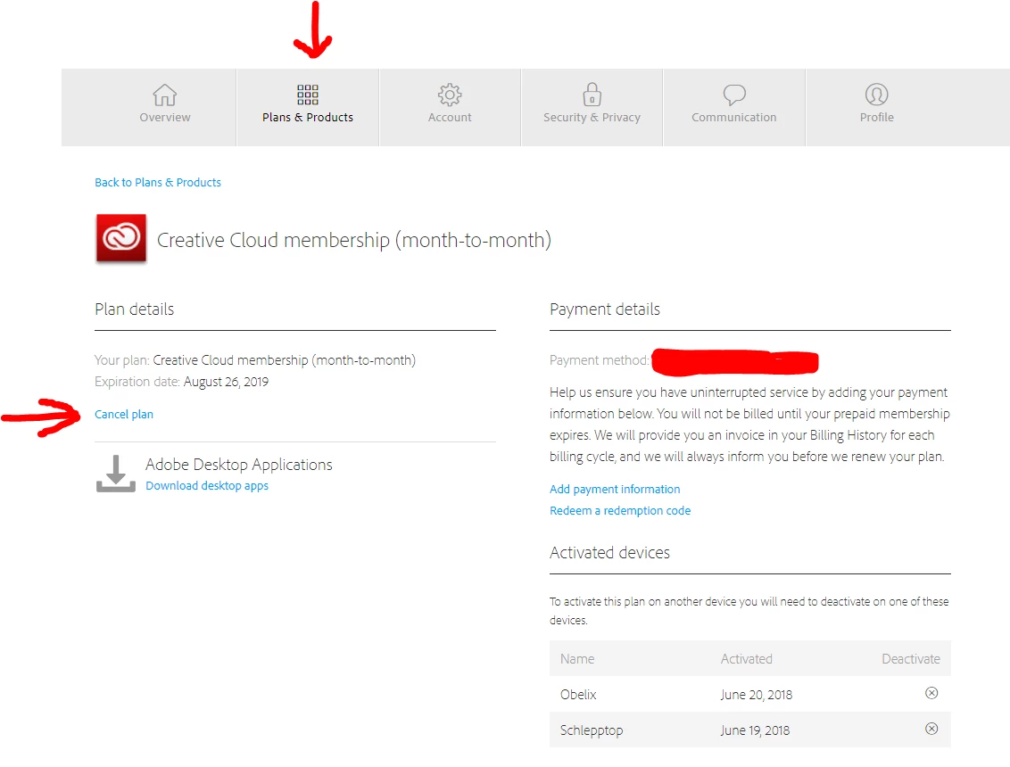Click the desktop apps download icon

tap(116, 474)
